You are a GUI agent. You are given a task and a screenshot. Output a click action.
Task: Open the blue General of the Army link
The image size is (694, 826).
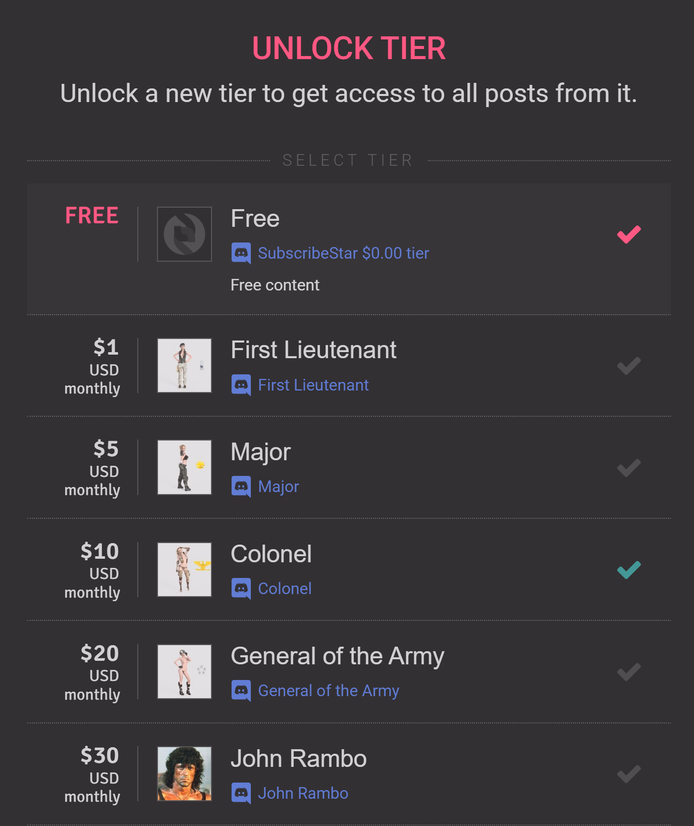click(x=329, y=691)
